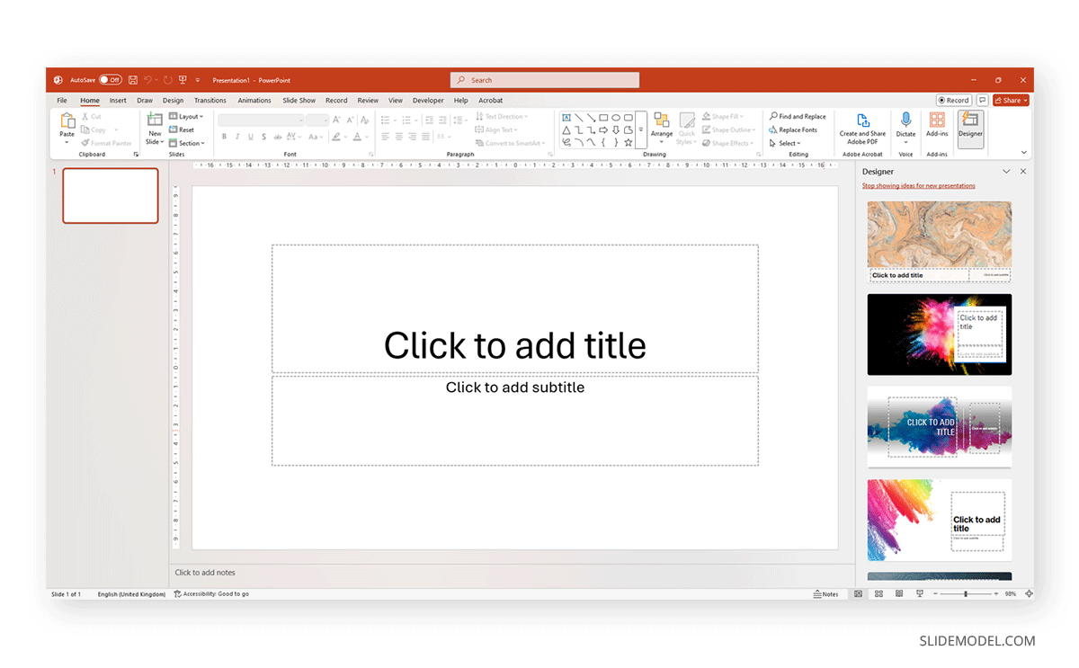Click the Dictate microphone icon
The height and width of the screenshot is (668, 1079).
(905, 120)
